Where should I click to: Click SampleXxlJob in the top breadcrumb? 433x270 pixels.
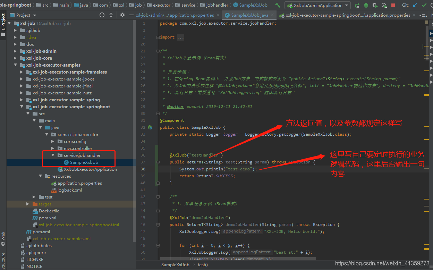pyautogui.click(x=250, y=5)
